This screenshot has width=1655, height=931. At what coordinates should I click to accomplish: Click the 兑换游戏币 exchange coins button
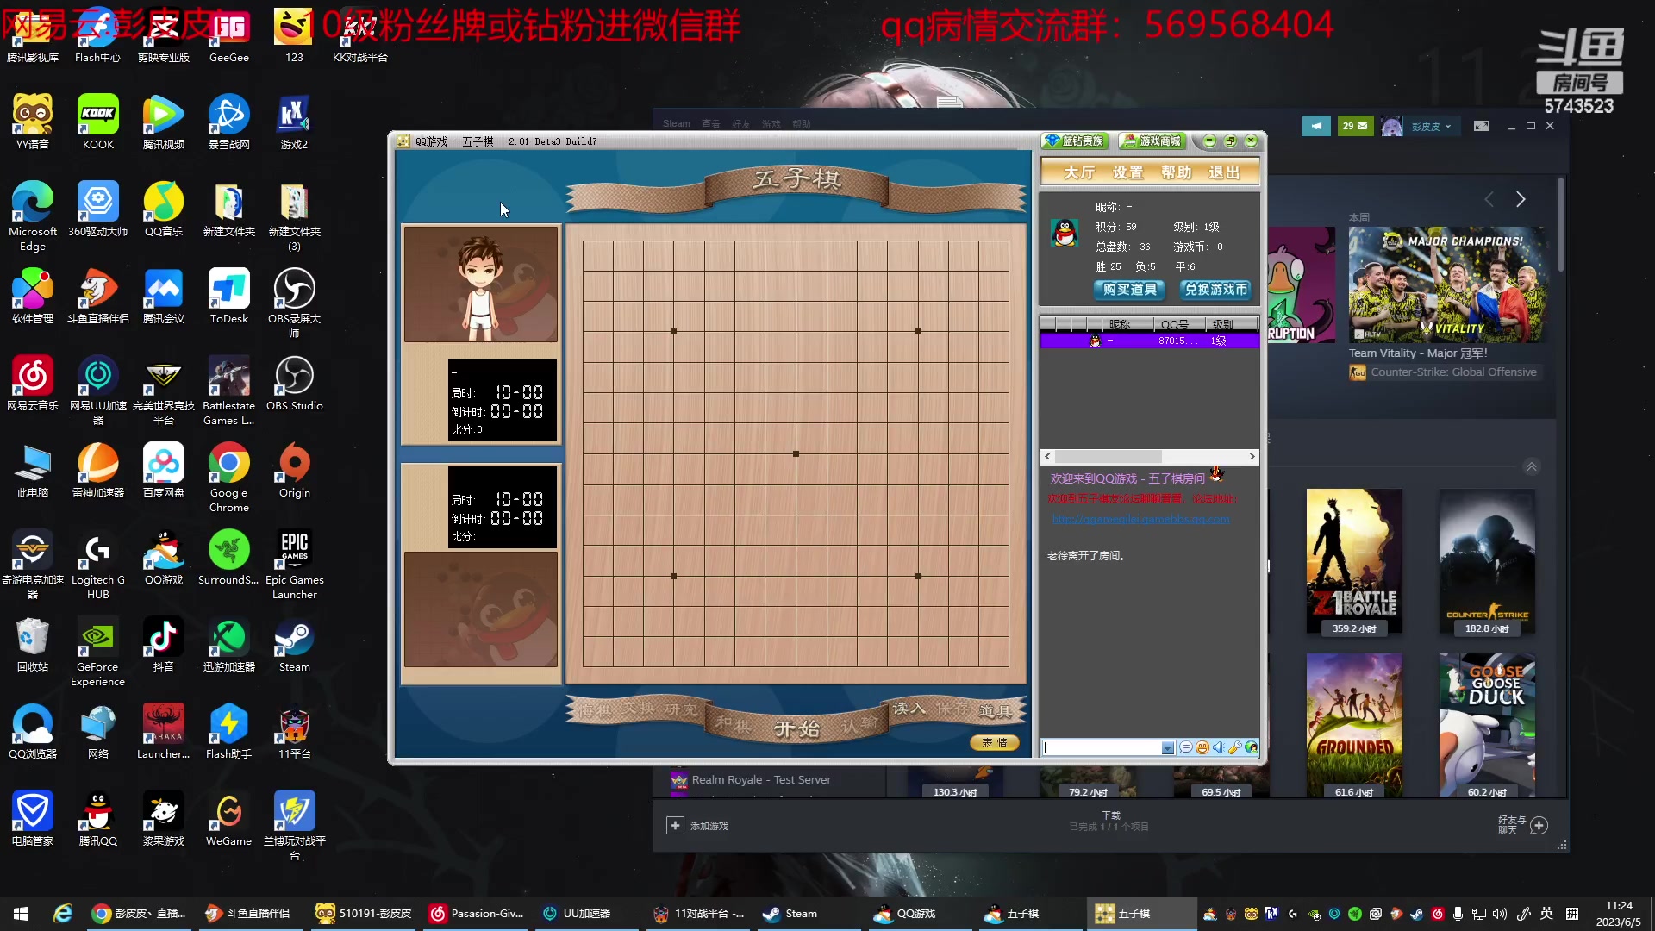coord(1216,290)
